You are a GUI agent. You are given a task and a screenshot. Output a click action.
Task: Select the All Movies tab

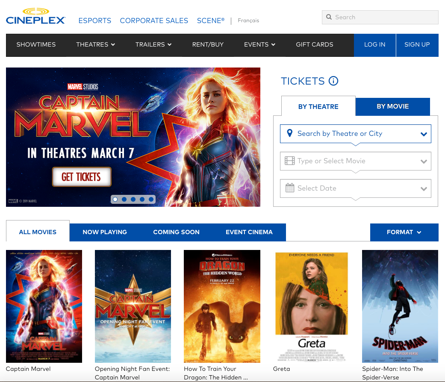point(38,232)
